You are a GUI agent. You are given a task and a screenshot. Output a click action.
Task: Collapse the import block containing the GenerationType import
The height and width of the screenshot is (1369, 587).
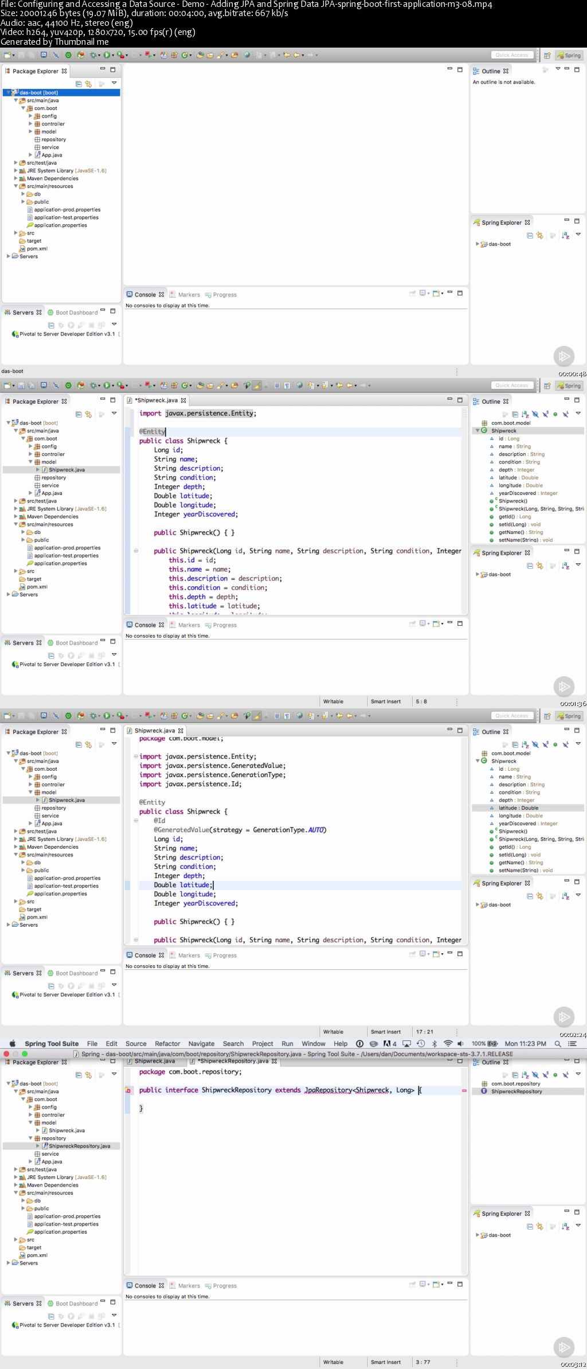136,756
